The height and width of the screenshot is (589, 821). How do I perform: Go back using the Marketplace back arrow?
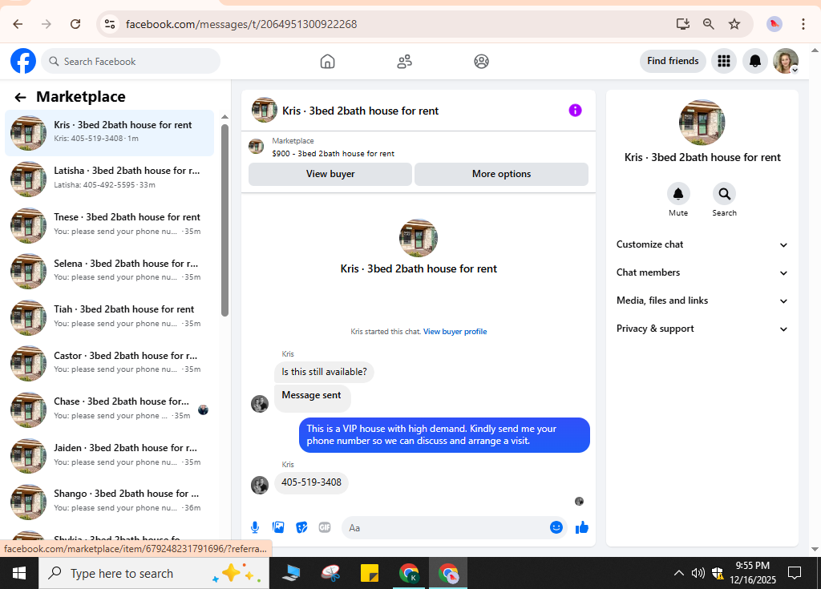pyautogui.click(x=20, y=97)
